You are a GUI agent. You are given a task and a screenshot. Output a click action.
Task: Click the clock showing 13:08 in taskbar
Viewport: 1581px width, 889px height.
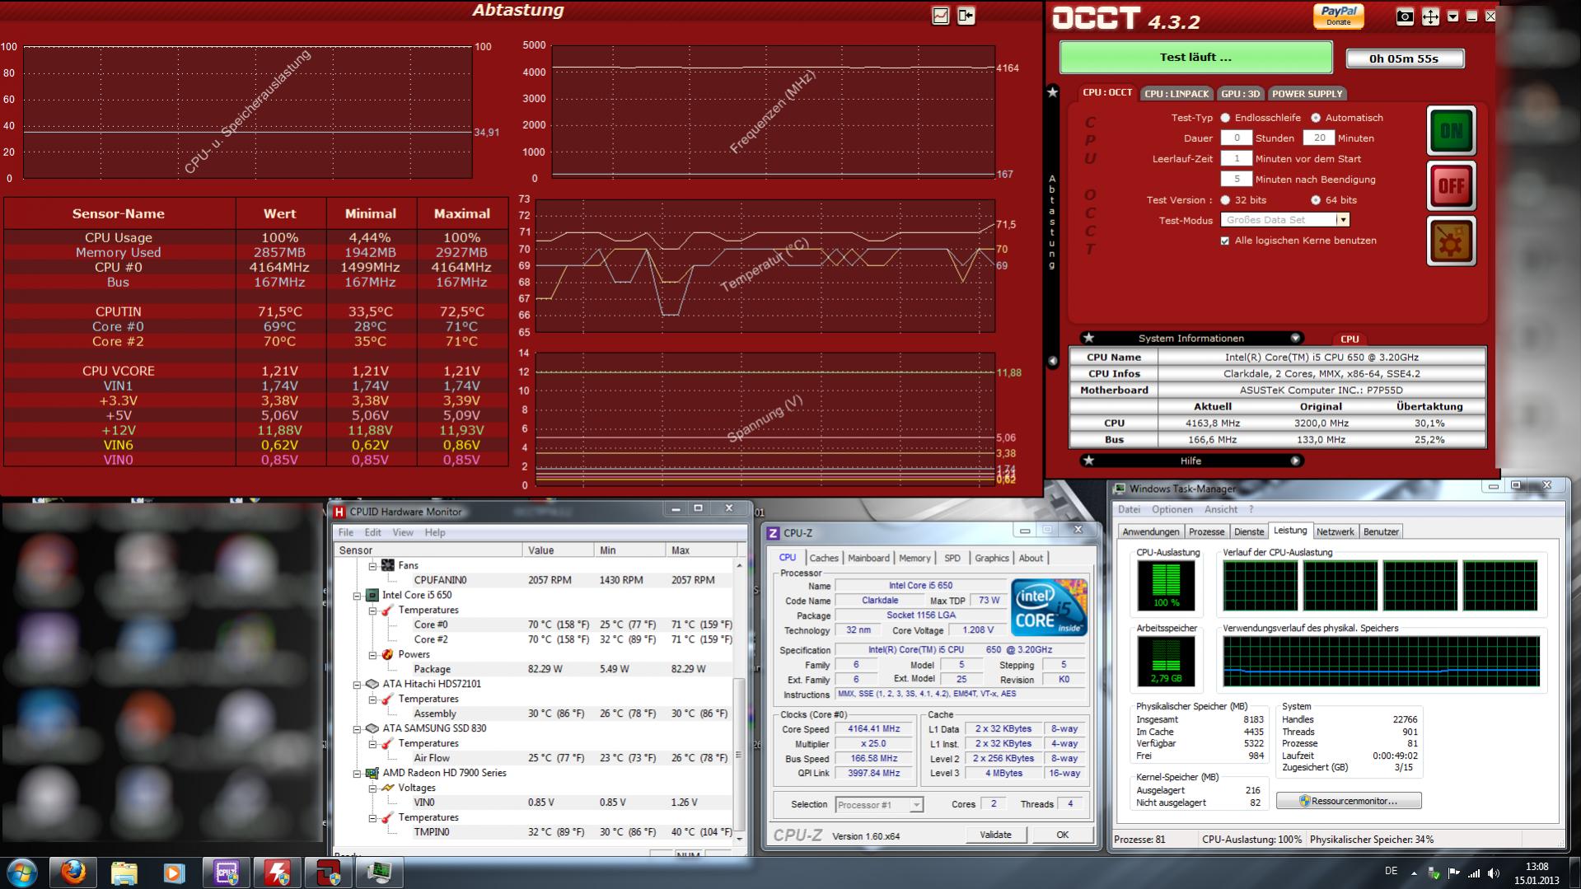click(x=1537, y=867)
